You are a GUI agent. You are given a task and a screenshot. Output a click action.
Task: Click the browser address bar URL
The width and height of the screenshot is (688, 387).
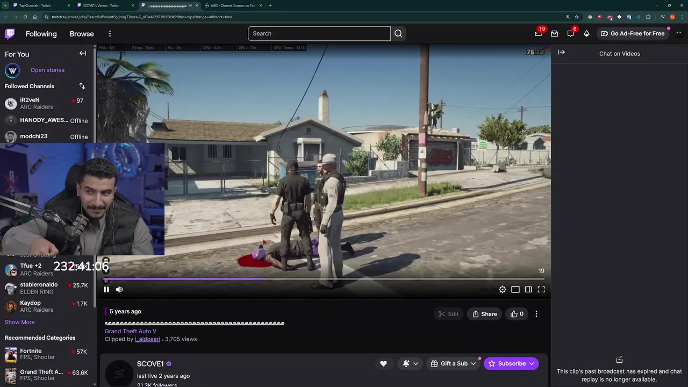click(x=142, y=17)
